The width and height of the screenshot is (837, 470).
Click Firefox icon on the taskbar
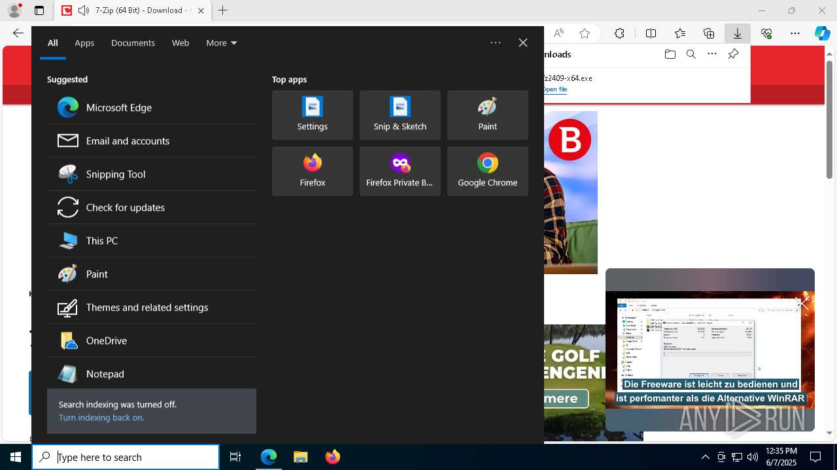333,457
